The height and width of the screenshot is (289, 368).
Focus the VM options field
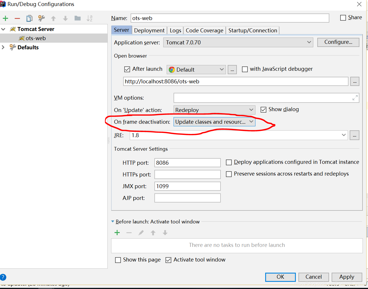tap(266, 98)
